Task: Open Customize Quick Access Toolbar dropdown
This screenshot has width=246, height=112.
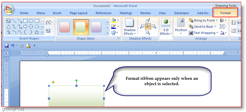Action: pyautogui.click(x=34, y=46)
